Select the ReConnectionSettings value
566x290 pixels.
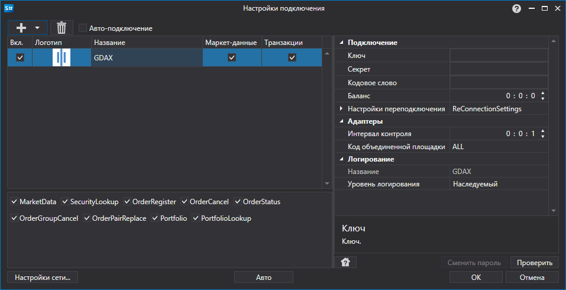click(499, 109)
